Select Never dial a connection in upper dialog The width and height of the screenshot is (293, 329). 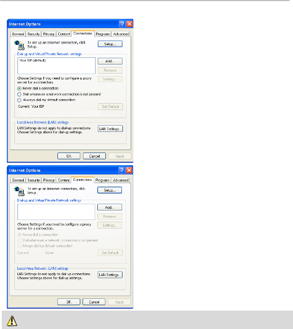19,88
